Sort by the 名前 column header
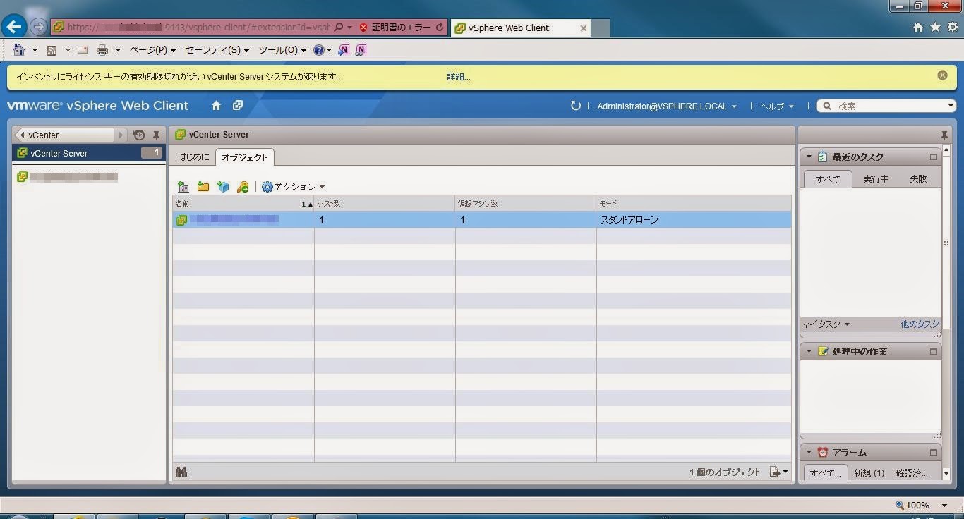 tap(243, 203)
